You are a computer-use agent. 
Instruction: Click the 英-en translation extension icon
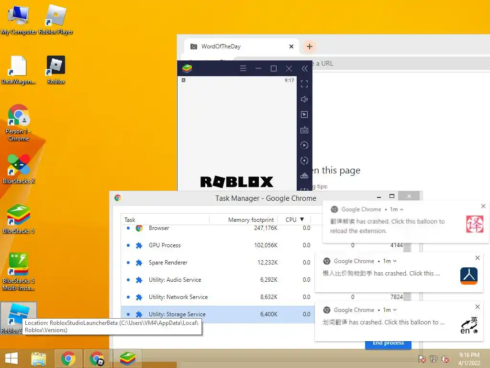tap(469, 325)
